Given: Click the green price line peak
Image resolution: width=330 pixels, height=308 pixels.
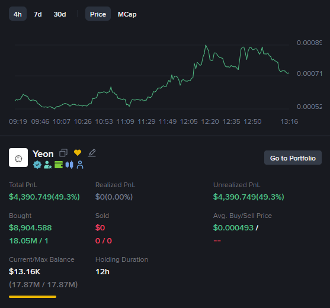Looking at the screenshot, I should (206, 46).
